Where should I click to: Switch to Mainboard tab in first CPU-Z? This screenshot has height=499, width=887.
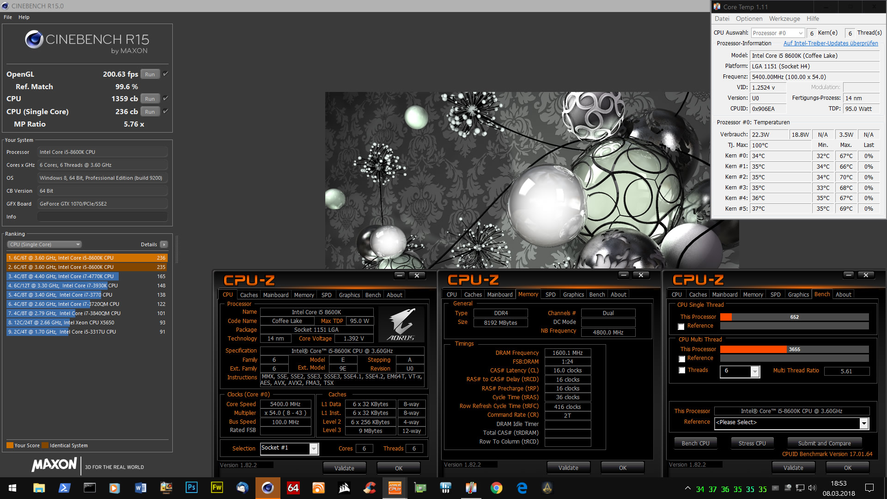[x=276, y=295]
